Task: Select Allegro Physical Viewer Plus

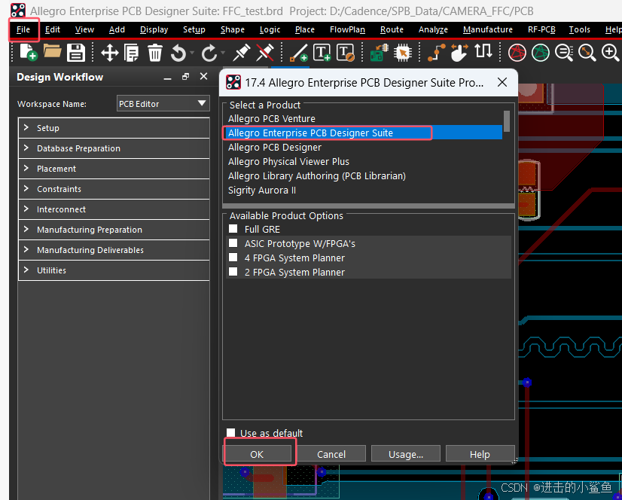Action: [364, 161]
